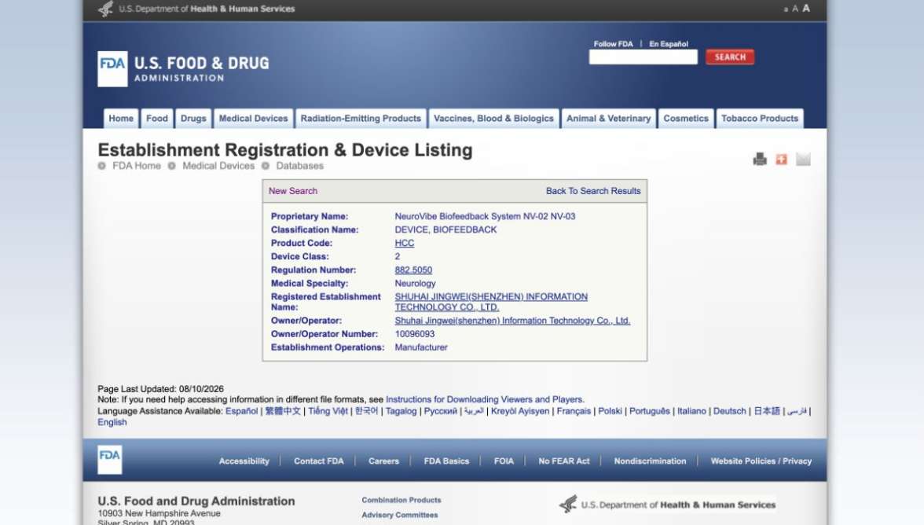Open FOIA footer link
Screen dimensions: 924x525
click(x=504, y=461)
